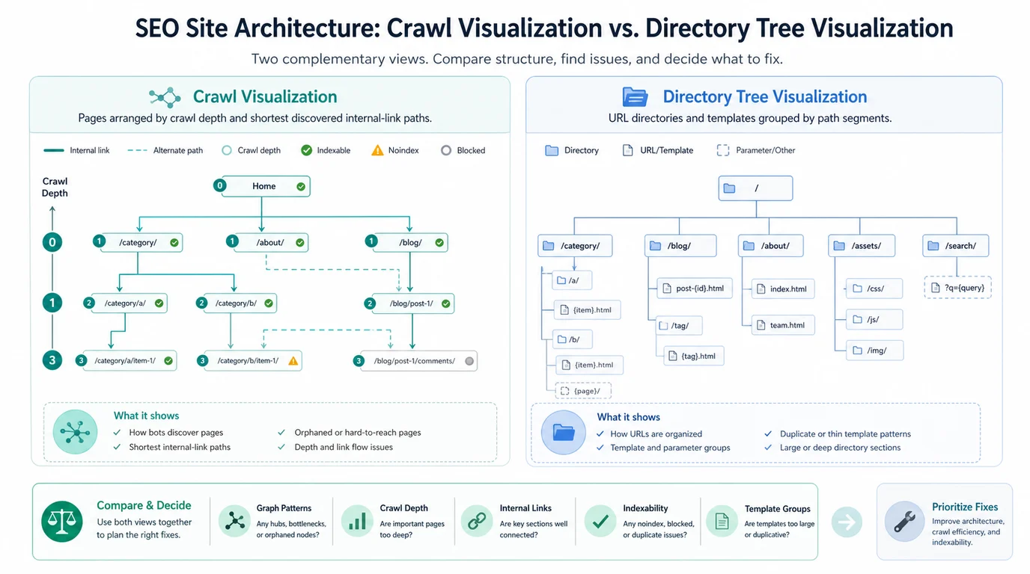The height and width of the screenshot is (574, 1030).
Task: Click the 'Template and parameter groups' text
Action: tap(670, 448)
